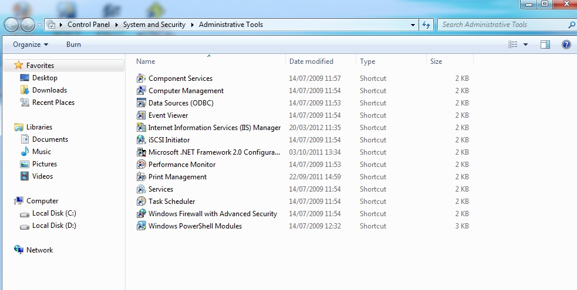Navigate to Control Panel breadcrumb

89,25
